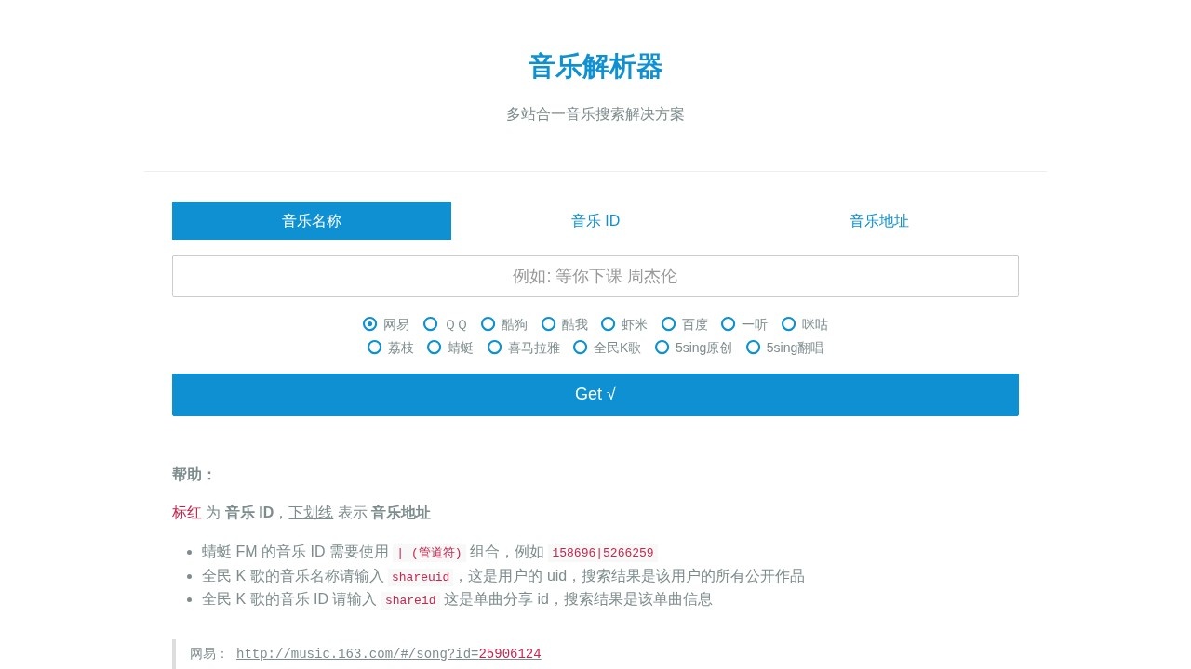Select the QQ music source
Image resolution: width=1191 pixels, height=669 pixels.
pos(431,324)
